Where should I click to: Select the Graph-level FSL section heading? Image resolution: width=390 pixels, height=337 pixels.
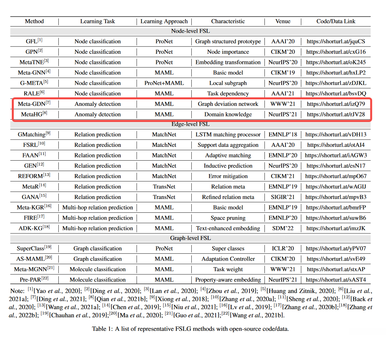tap(190, 238)
